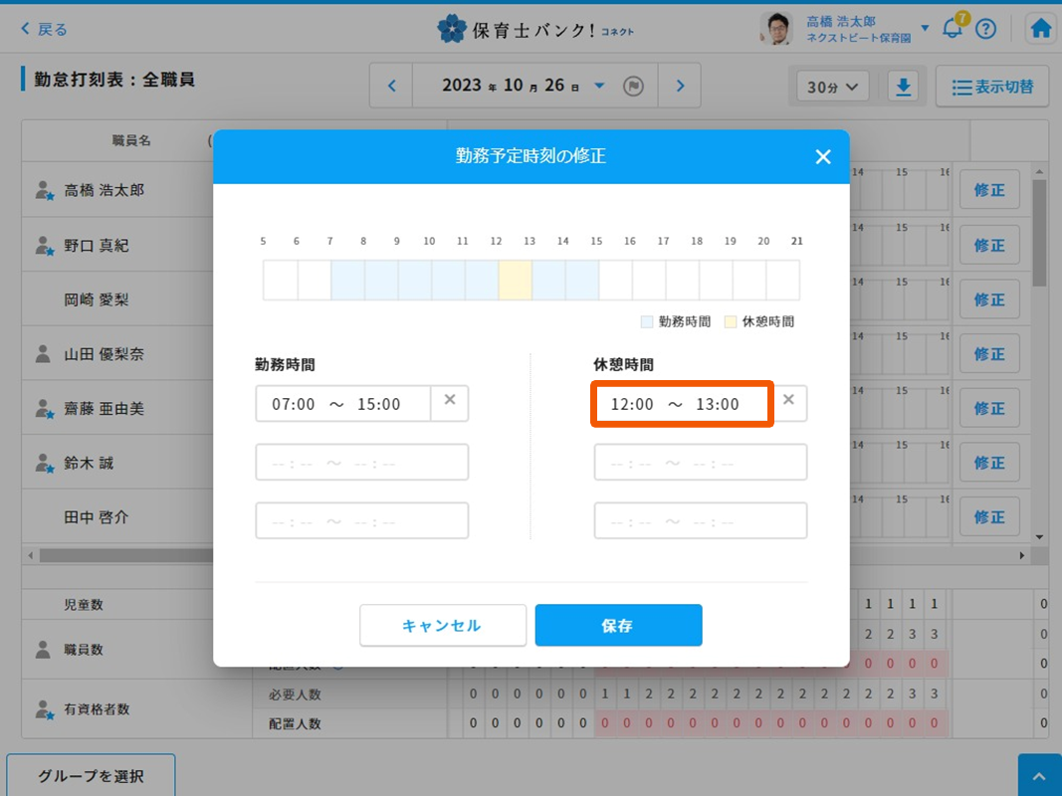
Task: Click the グループを選択 button
Action: [91, 775]
